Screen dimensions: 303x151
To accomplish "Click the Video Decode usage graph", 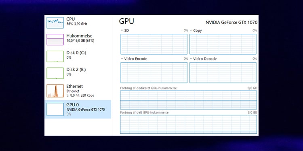I will coord(223,72).
